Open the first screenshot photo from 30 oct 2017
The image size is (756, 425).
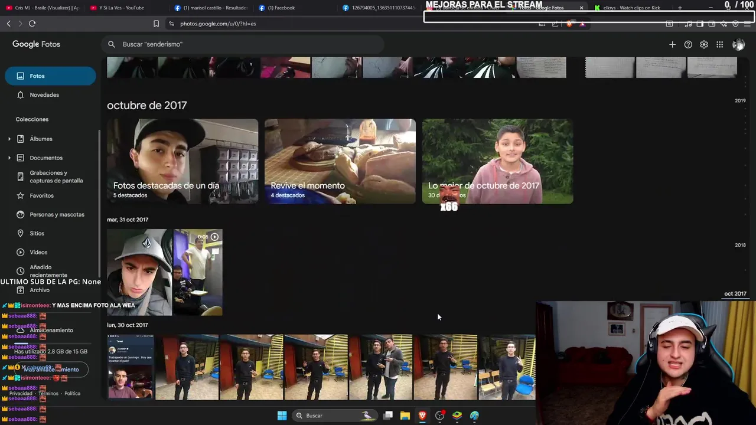point(131,367)
